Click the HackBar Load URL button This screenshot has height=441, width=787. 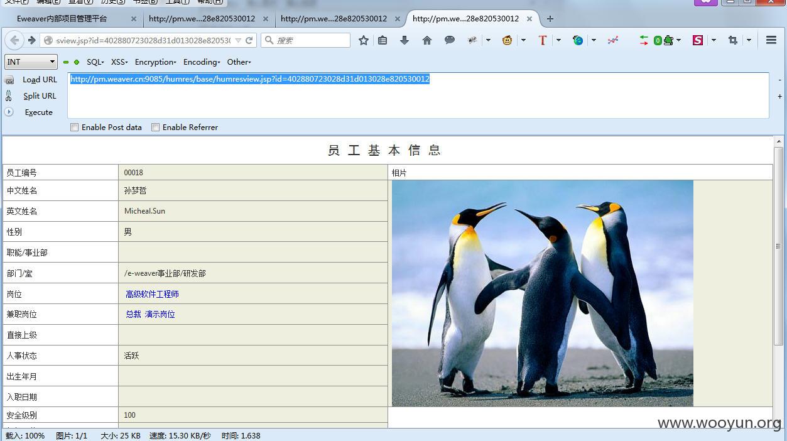tap(40, 80)
